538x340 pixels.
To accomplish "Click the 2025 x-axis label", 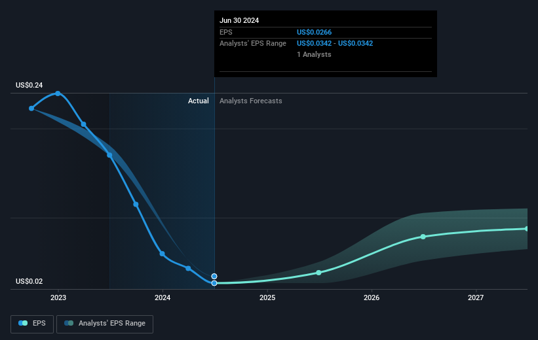I will (267, 298).
